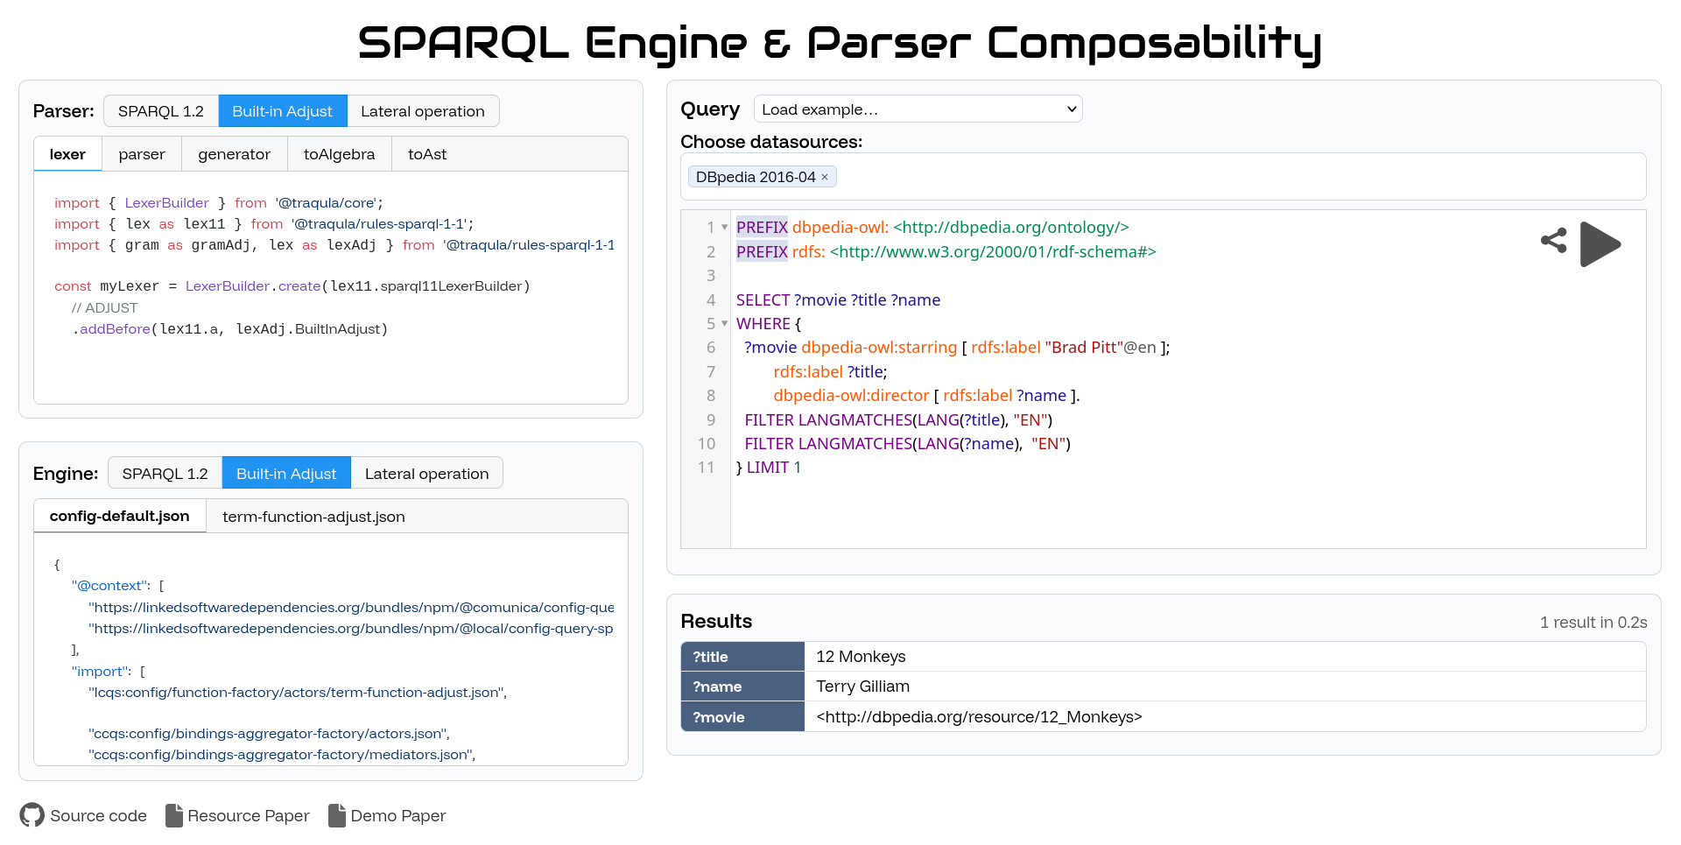Open the term-function-adjust.json tab
This screenshot has height=845, width=1681.
pyautogui.click(x=313, y=516)
